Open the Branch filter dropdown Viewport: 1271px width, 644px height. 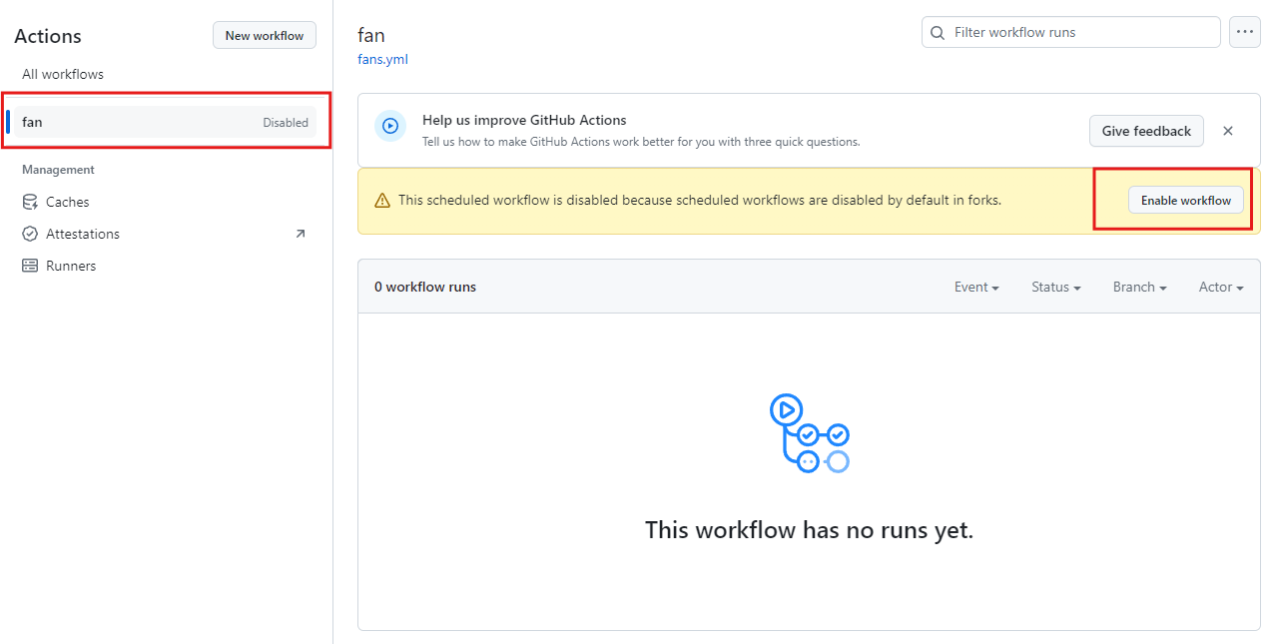point(1140,287)
